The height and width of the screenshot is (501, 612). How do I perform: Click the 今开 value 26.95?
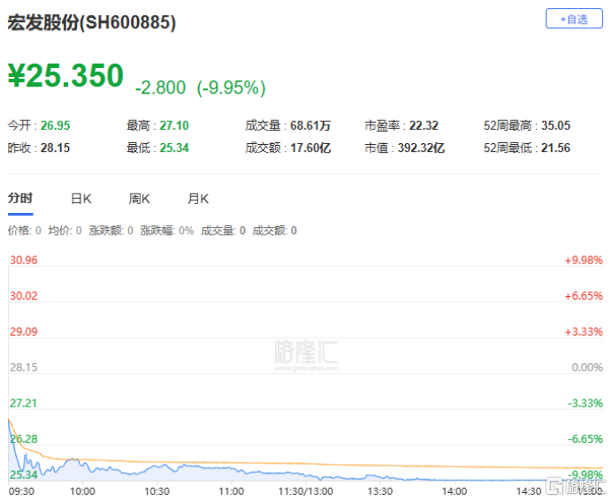coord(55,125)
